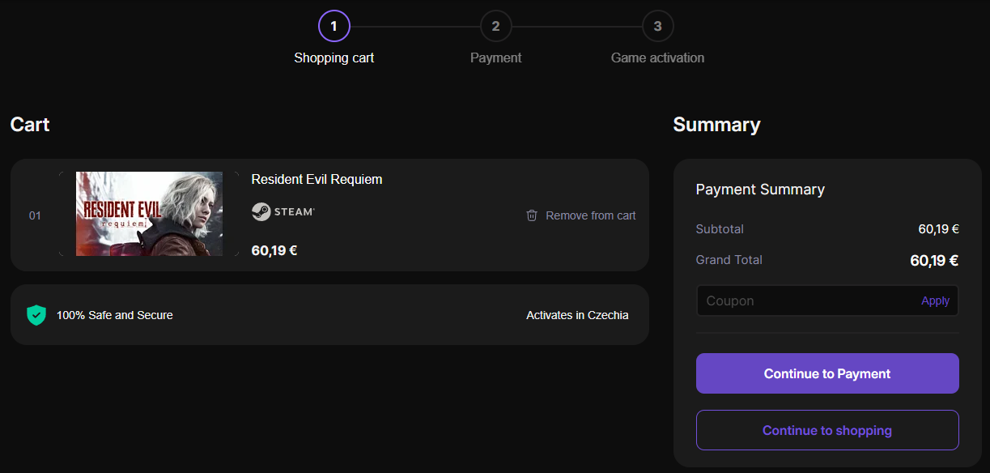Click the step 3 Game activation circle
The image size is (990, 473).
[657, 25]
